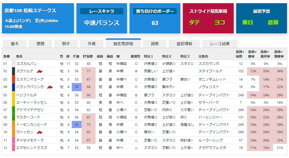Screen dimensions: 289x158
Task: Click sire name ノヴェリスト
Action: point(209,87)
